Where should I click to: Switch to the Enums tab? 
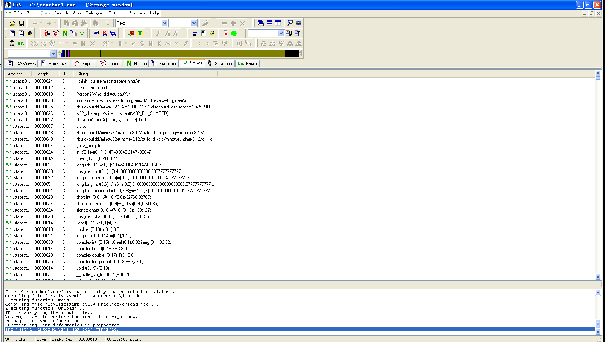coord(247,63)
